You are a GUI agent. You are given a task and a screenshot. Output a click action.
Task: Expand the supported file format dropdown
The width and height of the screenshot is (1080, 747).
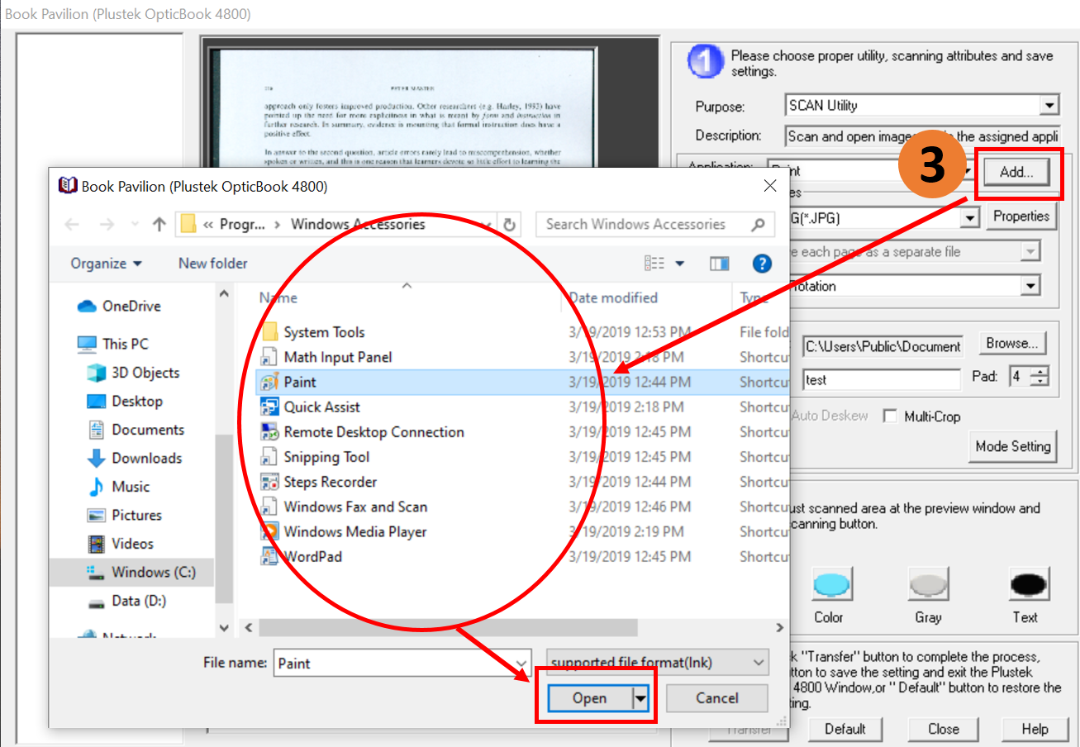759,663
